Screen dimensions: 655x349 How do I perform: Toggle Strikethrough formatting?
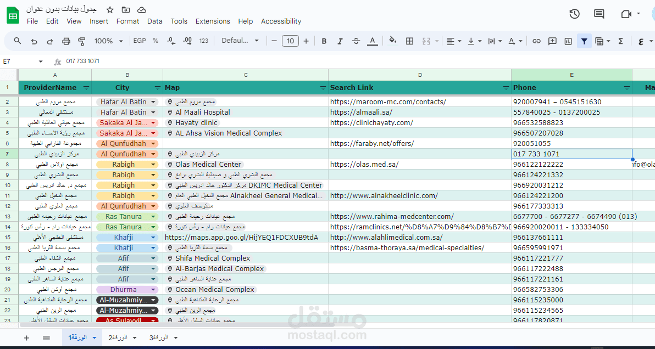(x=356, y=41)
